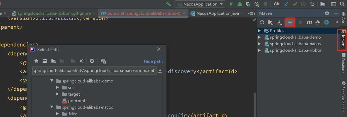This screenshot has height=117, width=347.
Task: Jump to project directory icon
Action: (53, 61)
